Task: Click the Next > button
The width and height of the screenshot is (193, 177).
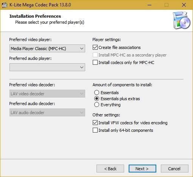Action: coord(142,169)
